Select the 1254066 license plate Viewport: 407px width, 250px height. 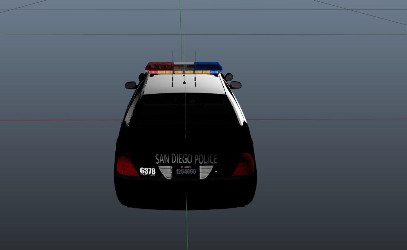click(x=186, y=171)
